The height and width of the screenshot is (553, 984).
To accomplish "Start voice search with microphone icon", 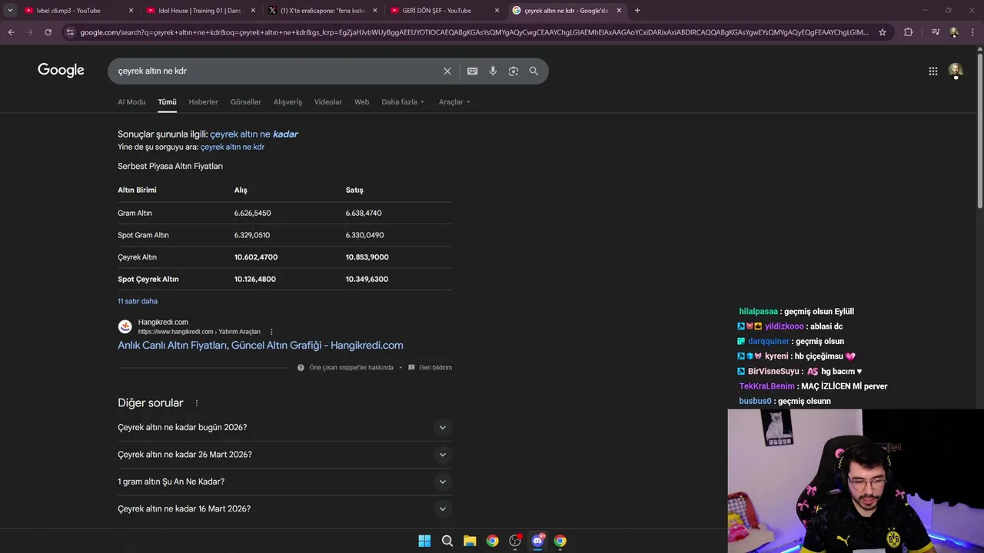I will [x=493, y=71].
